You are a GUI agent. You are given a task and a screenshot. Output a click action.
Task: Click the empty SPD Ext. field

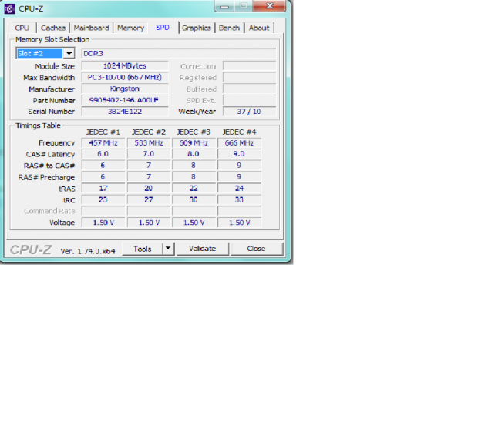(249, 100)
